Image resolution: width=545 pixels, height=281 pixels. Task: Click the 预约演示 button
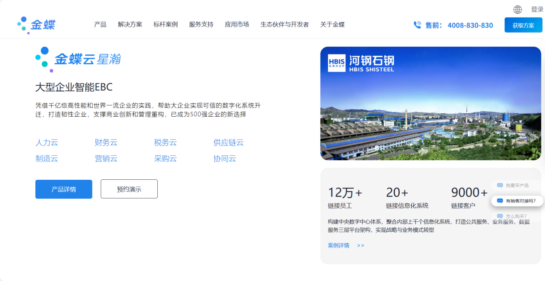[129, 189]
